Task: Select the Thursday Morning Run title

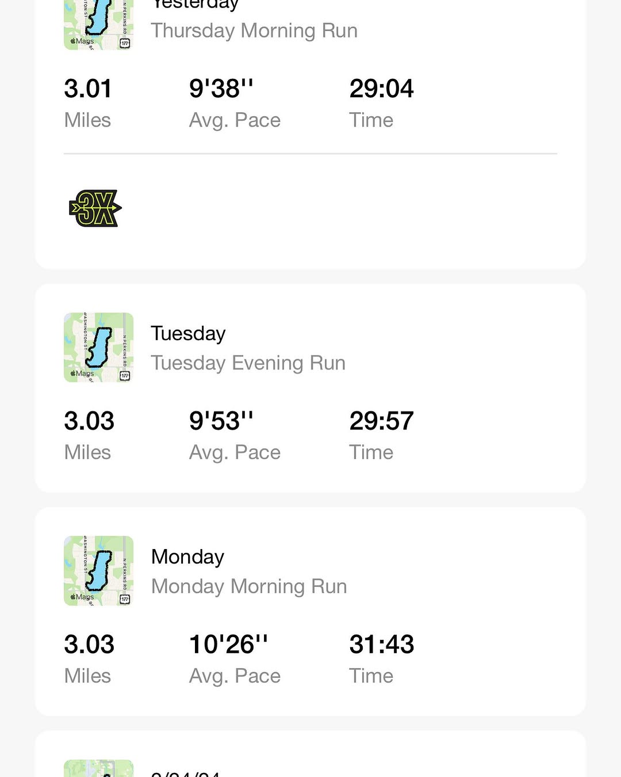Action: click(x=254, y=31)
